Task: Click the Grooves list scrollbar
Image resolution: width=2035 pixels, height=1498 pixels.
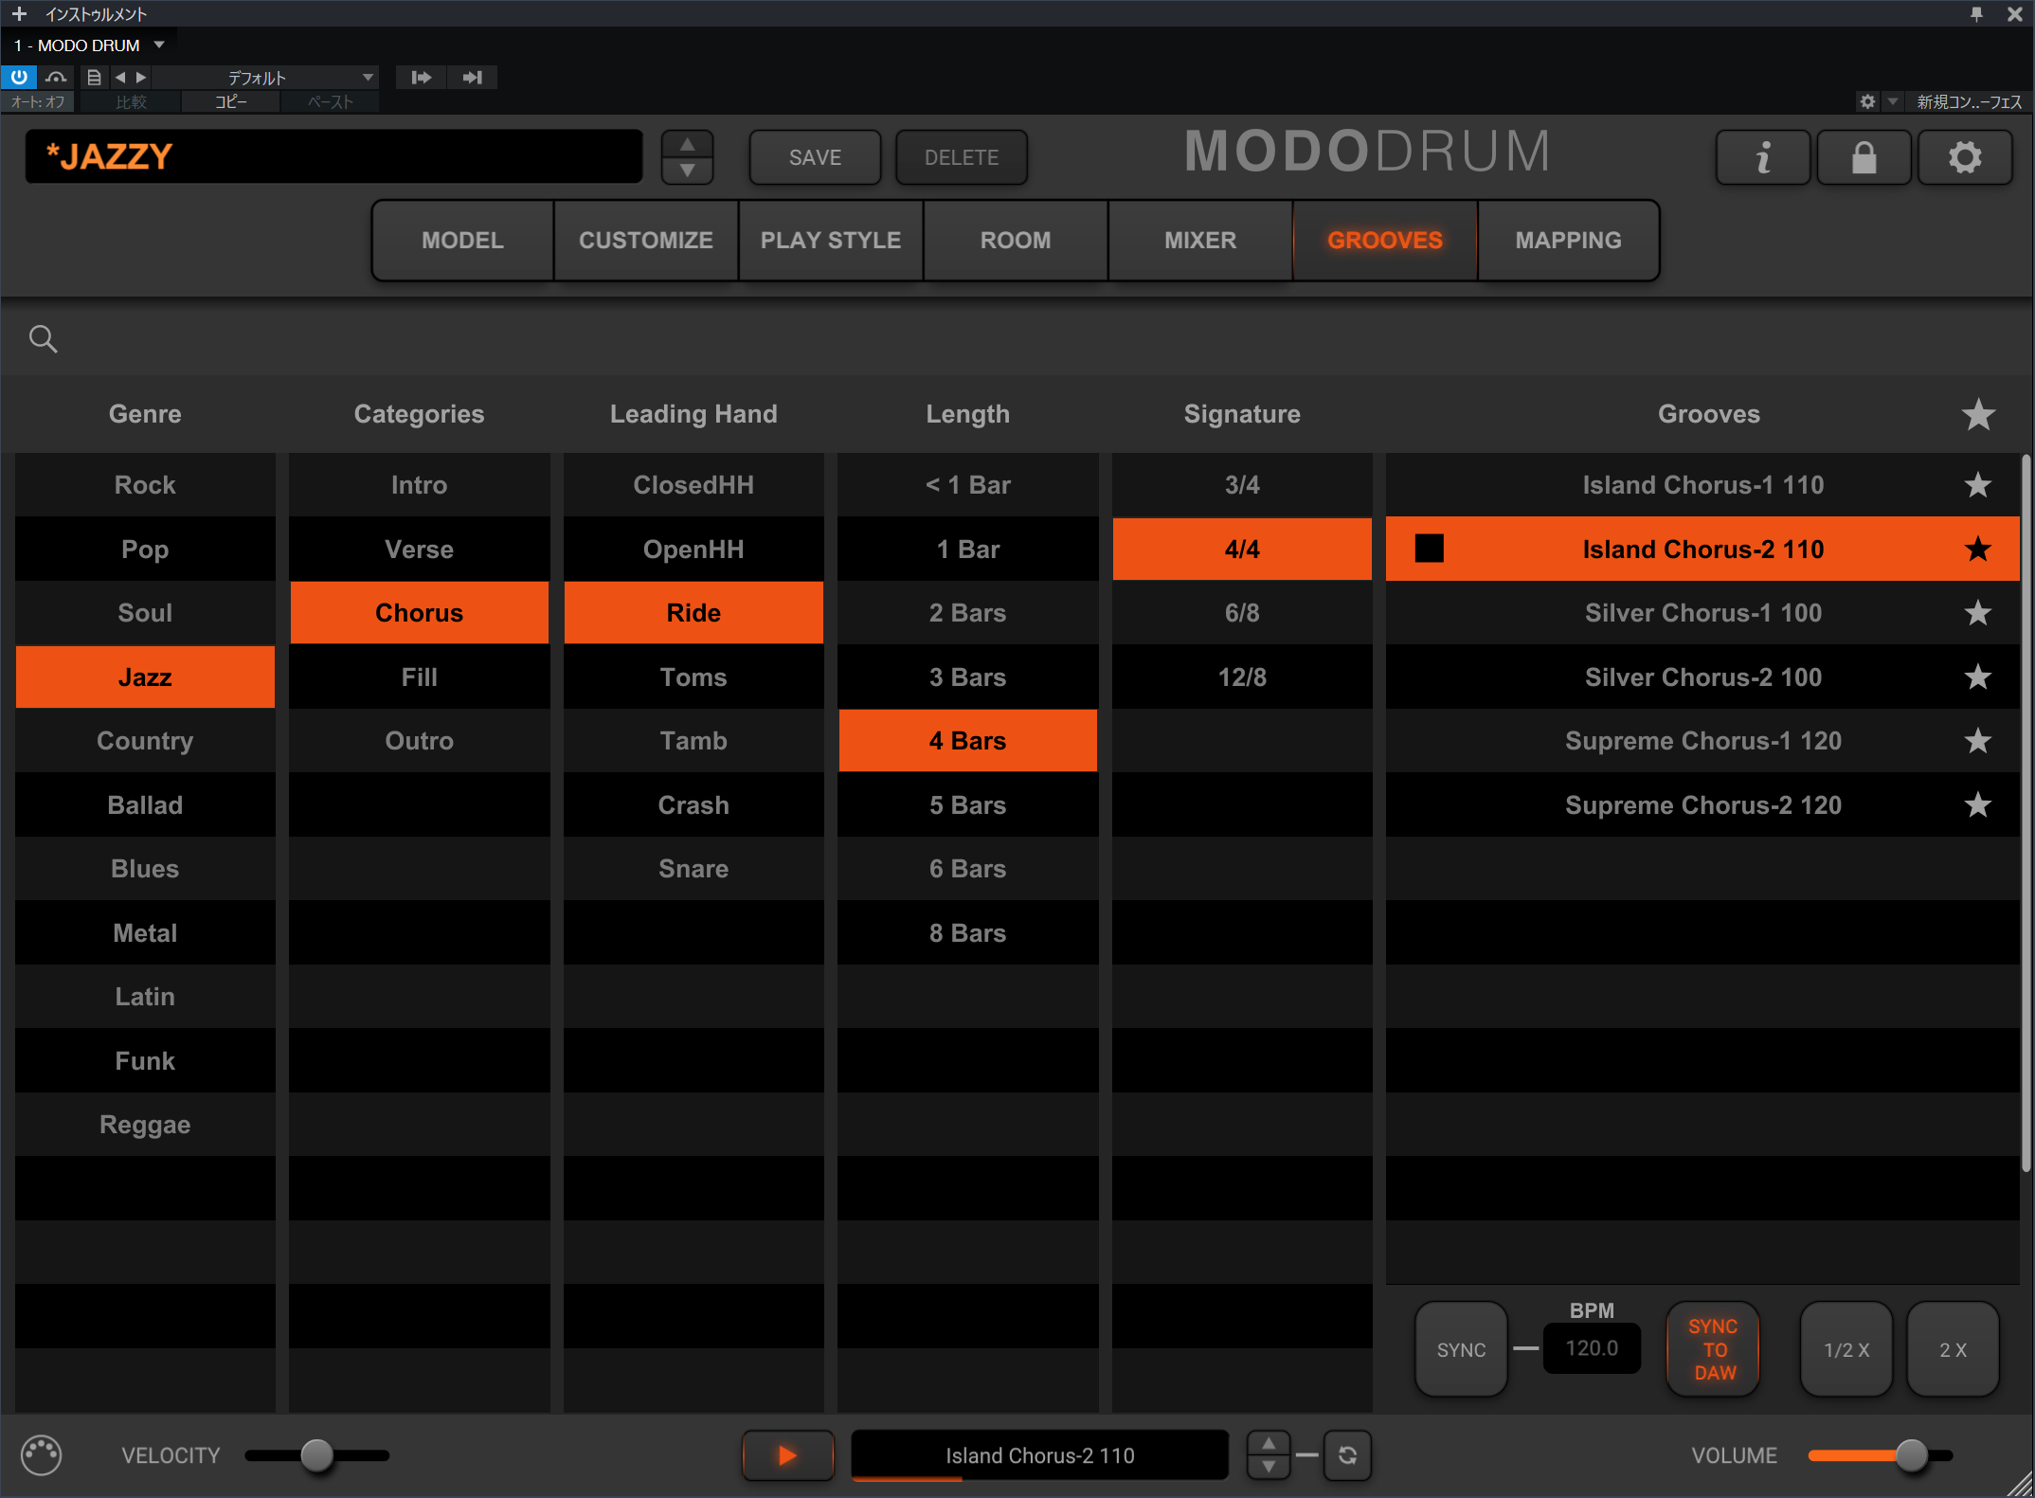Action: 2026,815
